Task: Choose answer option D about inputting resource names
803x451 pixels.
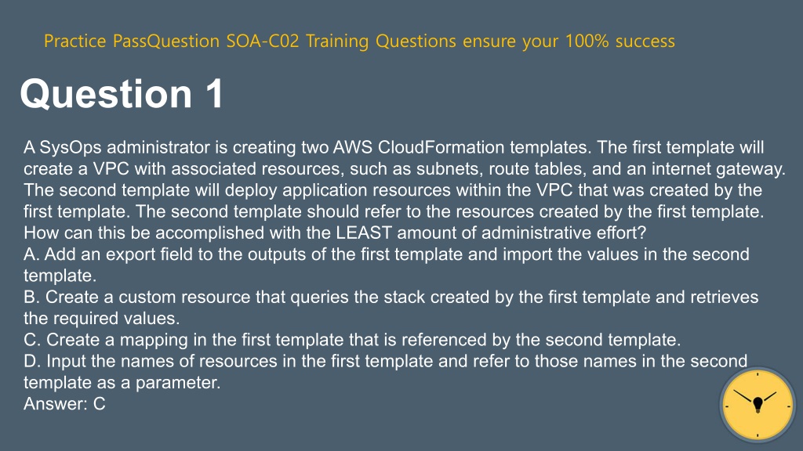Action: (386, 371)
